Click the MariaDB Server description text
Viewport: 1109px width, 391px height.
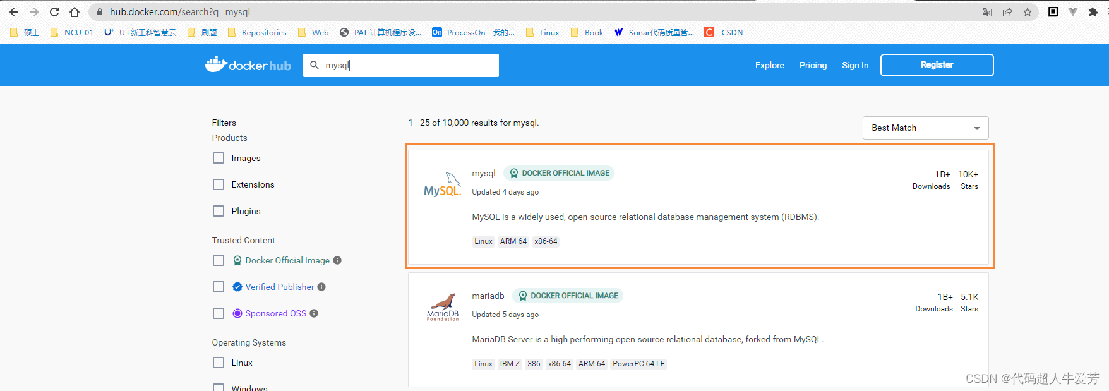point(648,339)
